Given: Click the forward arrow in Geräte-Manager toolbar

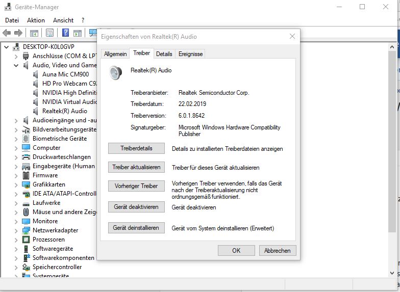Looking at the screenshot, I should (18, 33).
